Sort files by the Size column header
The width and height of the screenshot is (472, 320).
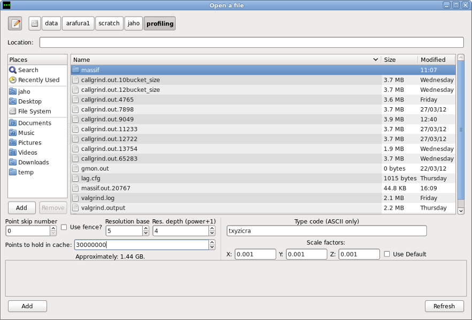pos(399,60)
